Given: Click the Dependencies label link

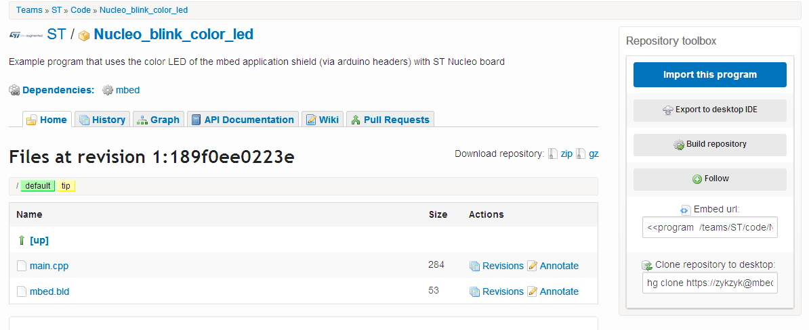Looking at the screenshot, I should (58, 90).
